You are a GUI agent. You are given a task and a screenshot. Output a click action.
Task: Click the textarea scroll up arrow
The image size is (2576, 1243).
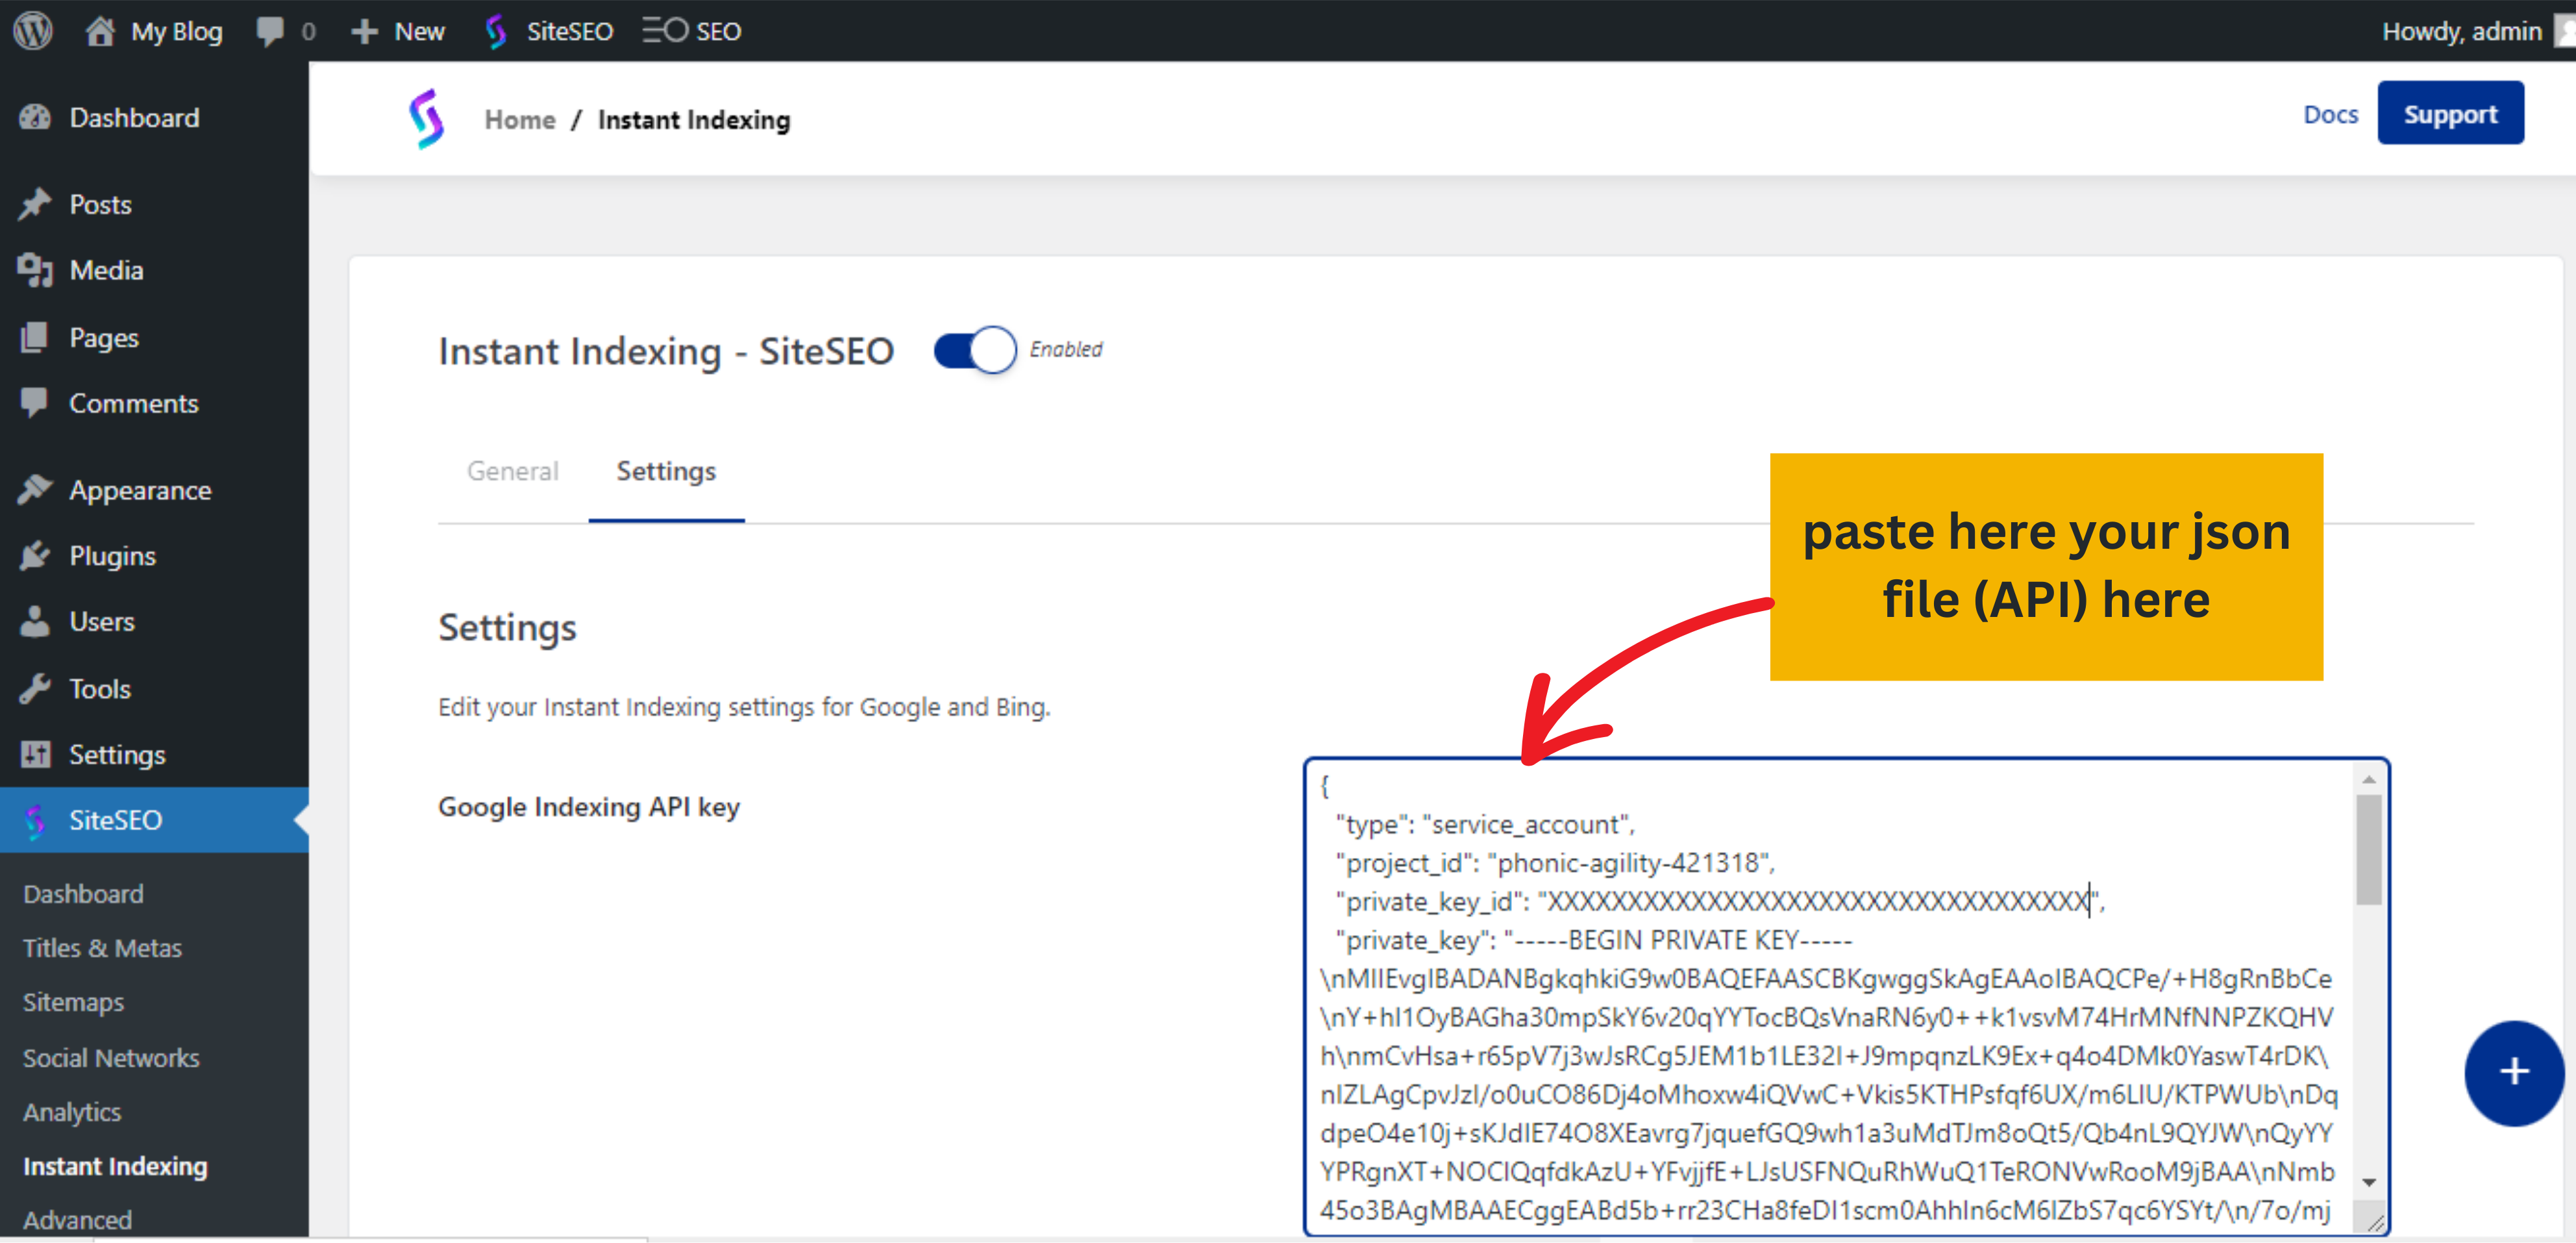[x=2369, y=779]
